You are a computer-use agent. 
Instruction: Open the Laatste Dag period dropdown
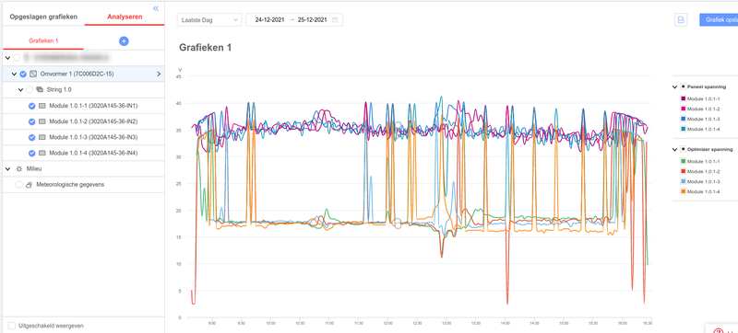[x=209, y=20]
